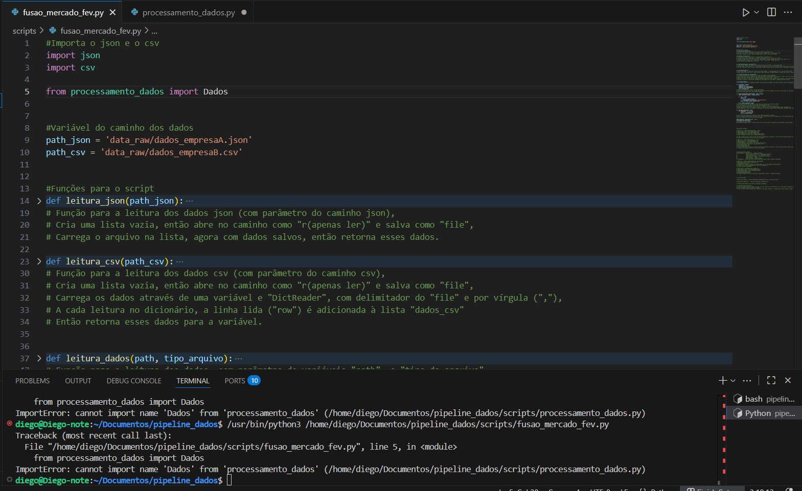The width and height of the screenshot is (802, 491).
Task: Click the path_csv variable on line 10
Action: click(65, 153)
